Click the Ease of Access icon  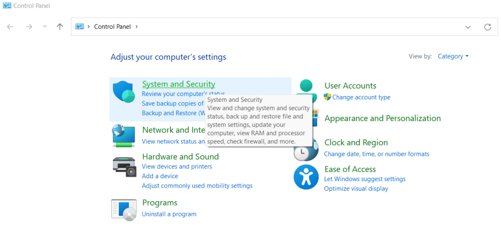pos(306,177)
